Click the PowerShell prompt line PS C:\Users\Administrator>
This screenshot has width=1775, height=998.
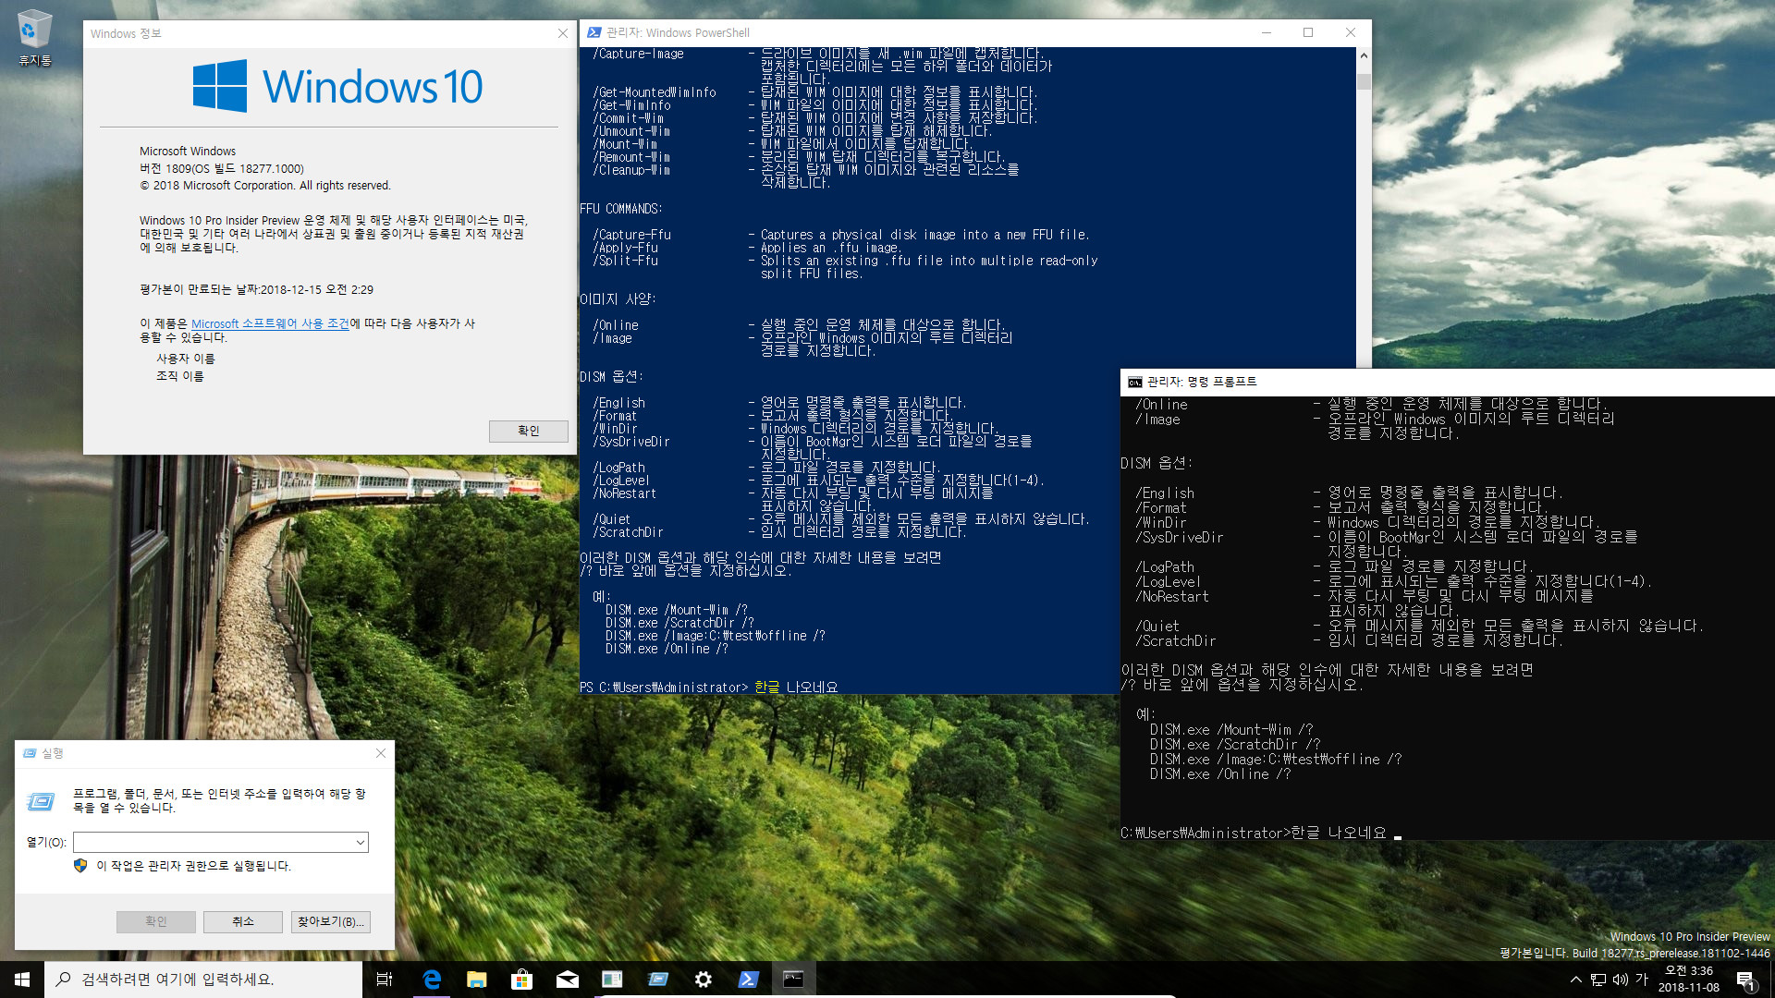pyautogui.click(x=664, y=688)
